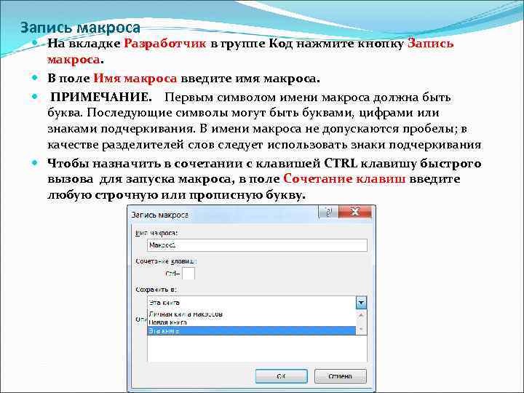Image resolution: width=524 pixels, height=393 pixels.
Task: Select Личная книга макросов in list
Action: point(251,314)
